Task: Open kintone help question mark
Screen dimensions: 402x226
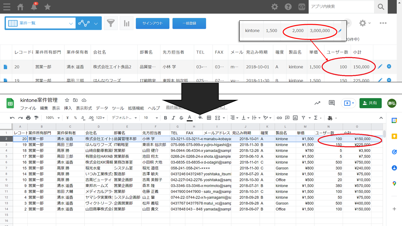Action: point(288,7)
